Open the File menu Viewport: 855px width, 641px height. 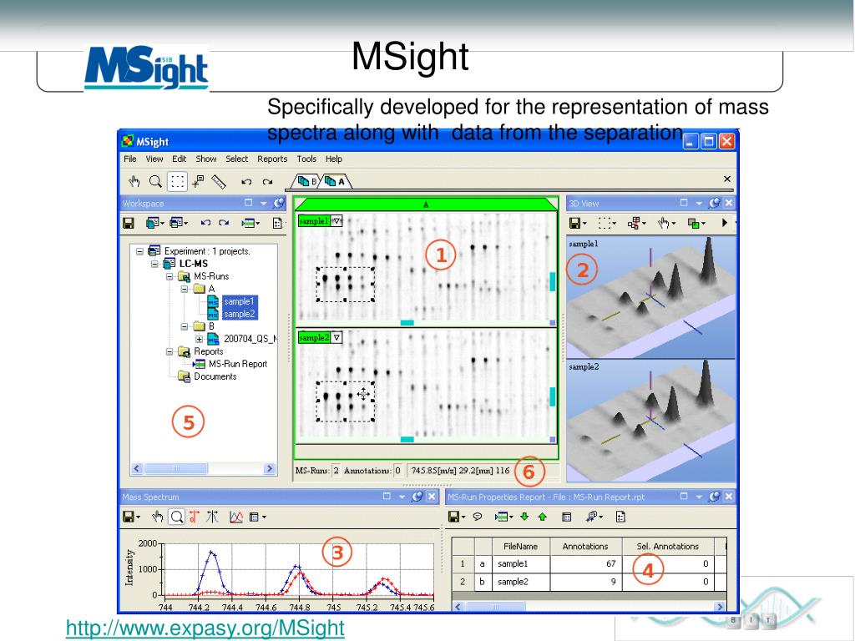(130, 159)
